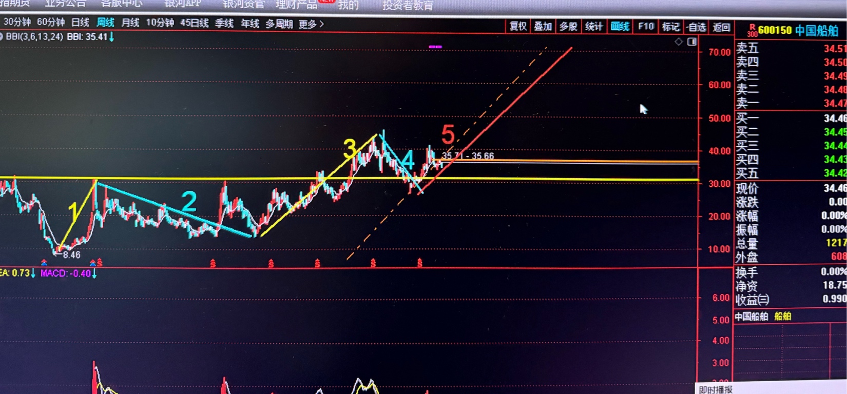
Task: Click the BBI indicator down arrow
Action: [111, 36]
